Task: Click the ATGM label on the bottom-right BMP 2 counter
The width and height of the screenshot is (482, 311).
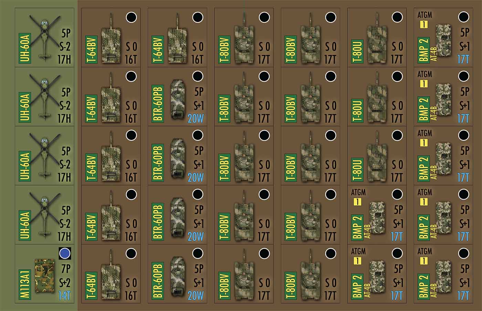Action: pos(425,251)
